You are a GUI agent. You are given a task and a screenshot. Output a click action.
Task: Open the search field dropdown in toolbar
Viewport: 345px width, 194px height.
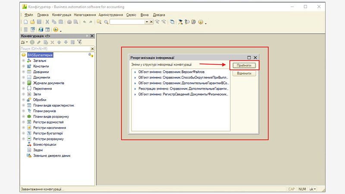[x=147, y=22]
